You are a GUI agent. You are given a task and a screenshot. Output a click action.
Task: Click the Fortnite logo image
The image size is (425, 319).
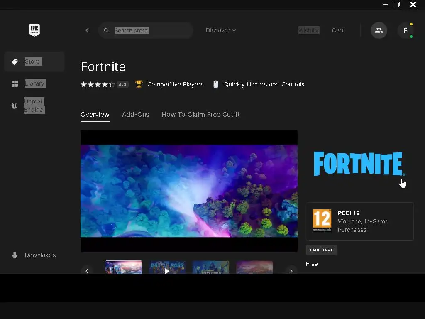[x=359, y=164]
